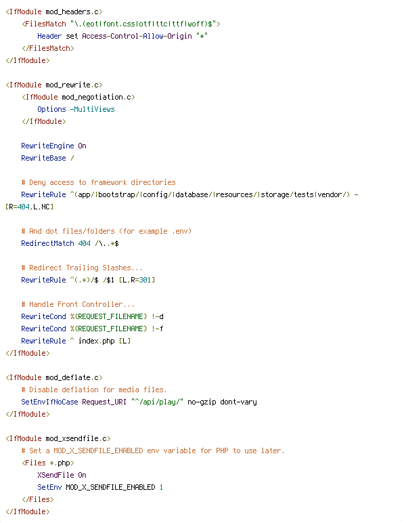Click the opening IfModule mod_headers.c tag
The image size is (406, 523).
(54, 12)
